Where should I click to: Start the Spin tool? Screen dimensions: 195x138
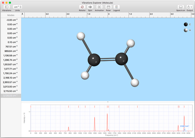pyautogui.click(x=90, y=7)
